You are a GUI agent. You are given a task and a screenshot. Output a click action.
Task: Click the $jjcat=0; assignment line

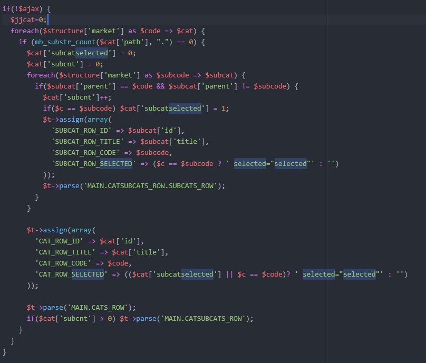pyautogui.click(x=28, y=20)
